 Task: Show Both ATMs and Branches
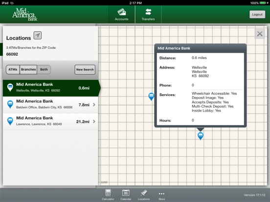point(44,70)
